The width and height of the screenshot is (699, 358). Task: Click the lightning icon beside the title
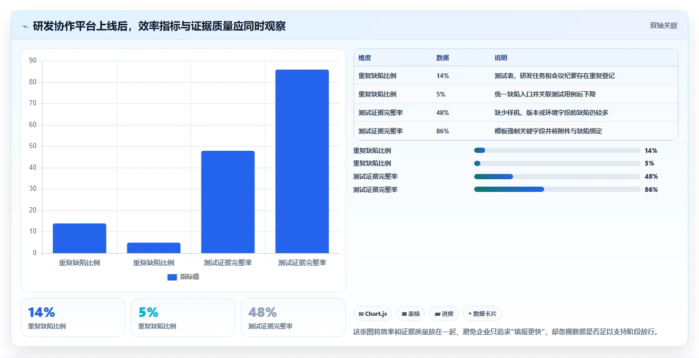pyautogui.click(x=25, y=26)
